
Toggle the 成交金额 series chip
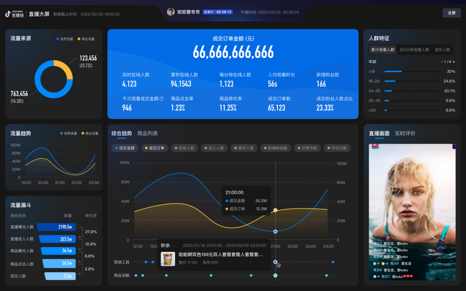point(125,148)
